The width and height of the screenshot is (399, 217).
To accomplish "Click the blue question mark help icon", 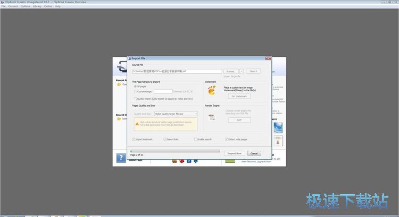I will coord(121,158).
